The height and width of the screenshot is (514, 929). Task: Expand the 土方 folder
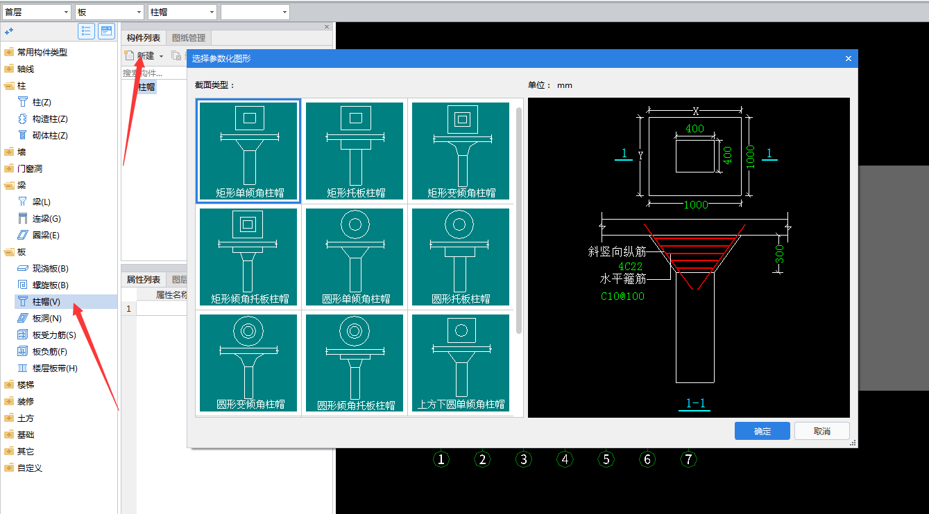[x=9, y=418]
